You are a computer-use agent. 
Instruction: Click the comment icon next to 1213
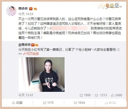click(96, 95)
